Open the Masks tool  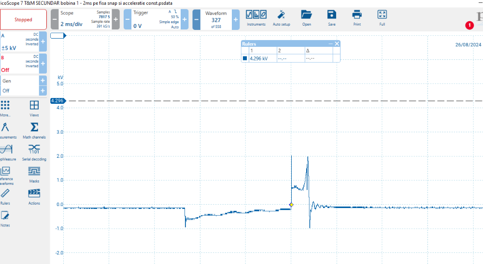(34, 174)
